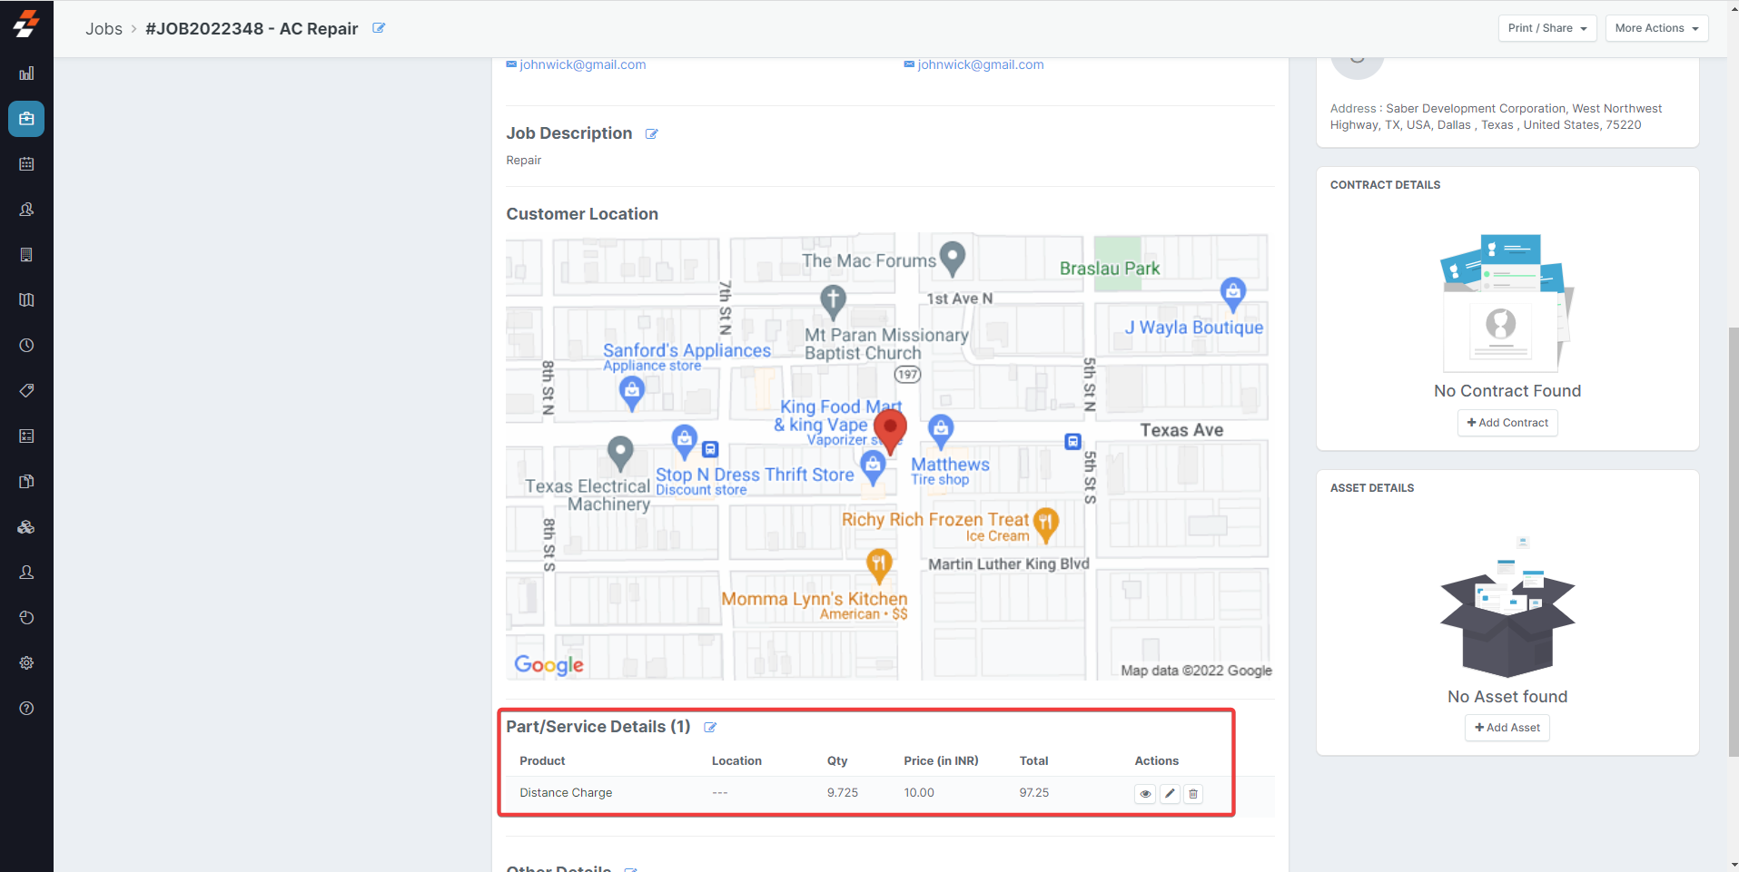
Task: Click the "Repair" job description text
Action: [524, 161]
